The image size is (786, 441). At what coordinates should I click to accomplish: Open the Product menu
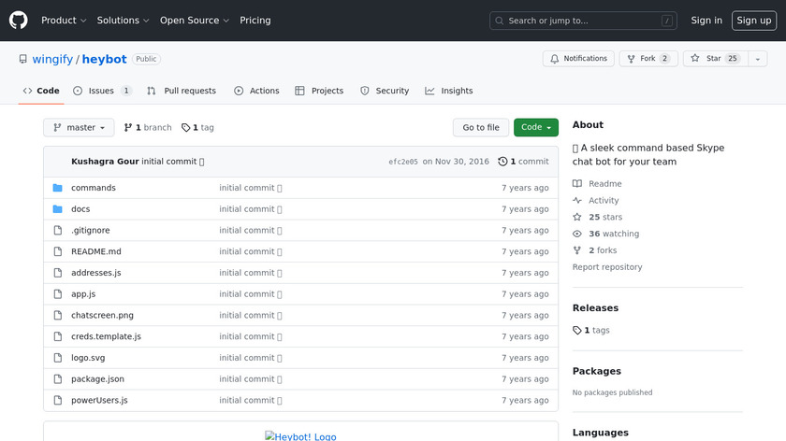[x=64, y=21]
